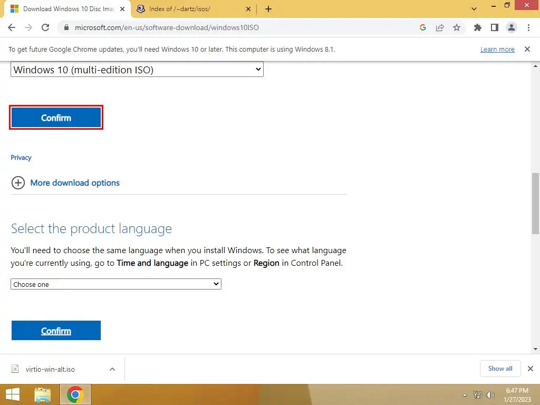Close the Download Windows 10 Disc Image tab
The image size is (540, 405).
click(122, 9)
